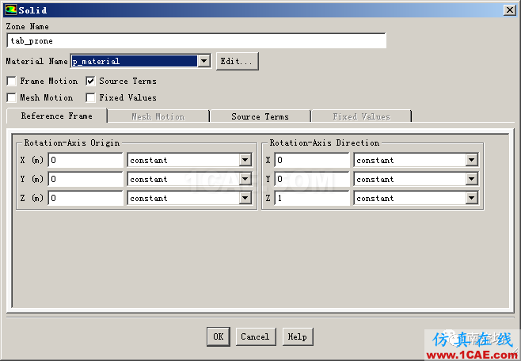Expand the Origin Y constant dropdown
521x361 pixels.
[245, 180]
